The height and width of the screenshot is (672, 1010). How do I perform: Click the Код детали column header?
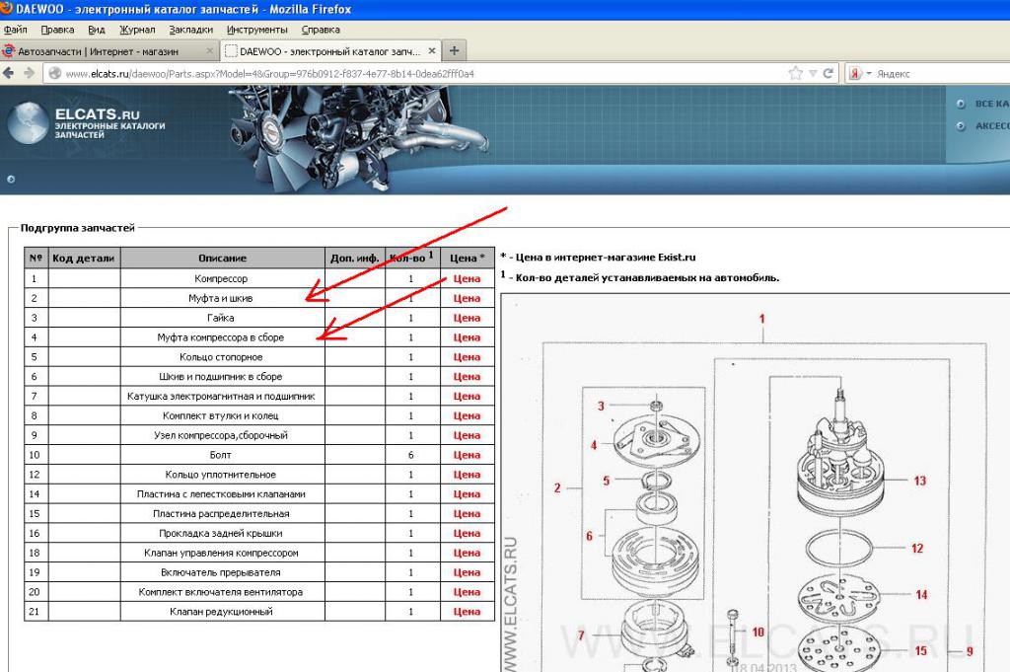84,258
